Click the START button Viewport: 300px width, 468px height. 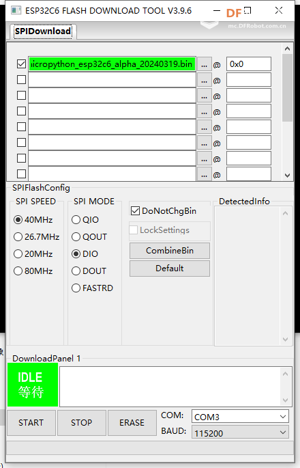(31, 423)
